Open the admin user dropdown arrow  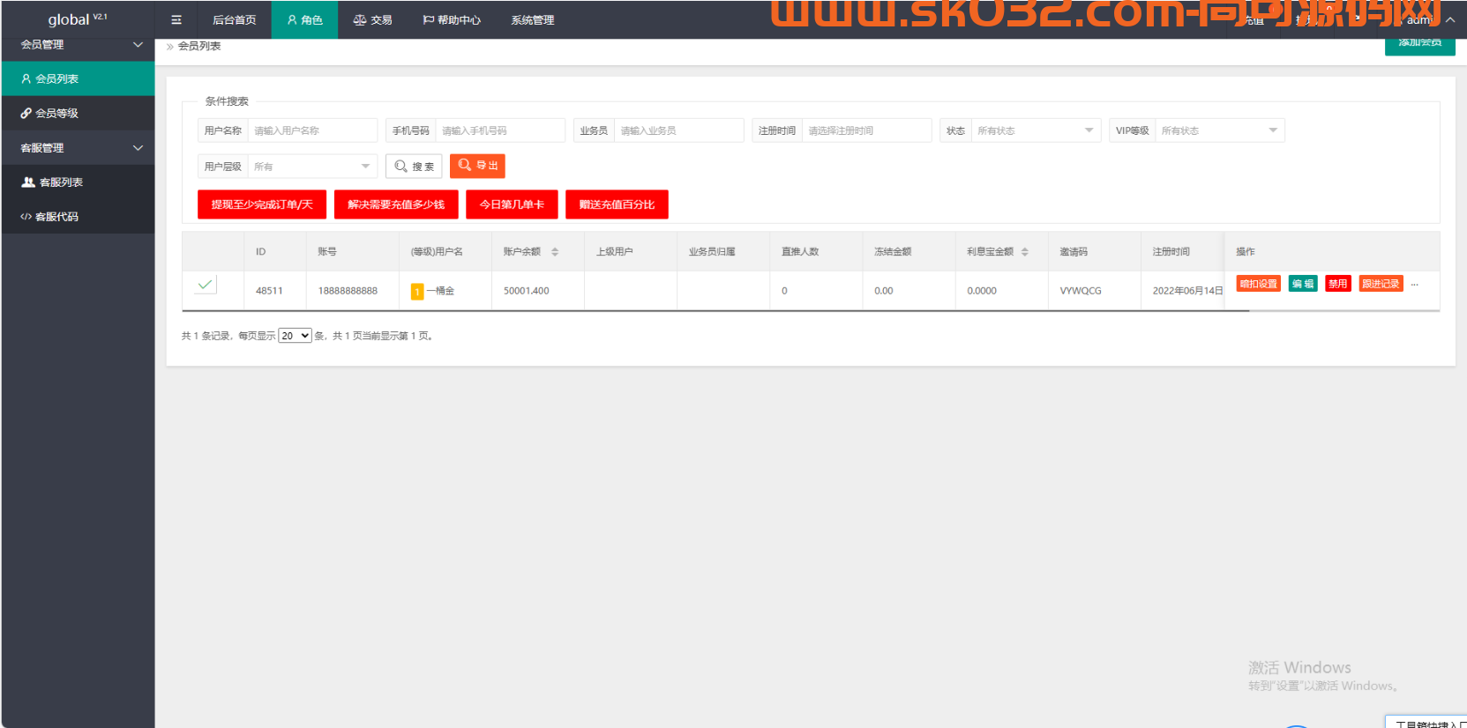(1450, 19)
